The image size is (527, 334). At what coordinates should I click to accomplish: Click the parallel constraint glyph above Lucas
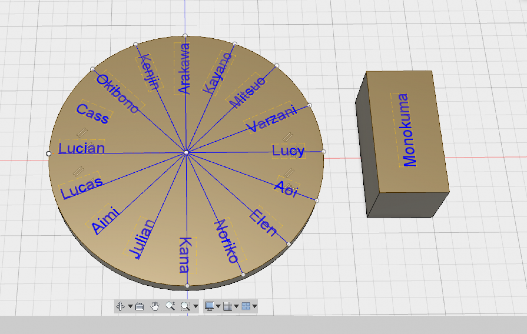pos(78,171)
